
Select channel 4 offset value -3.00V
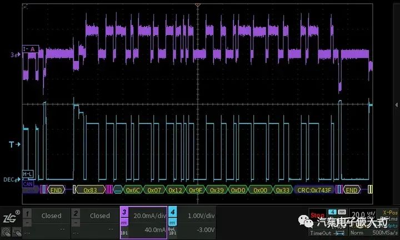[206, 230]
